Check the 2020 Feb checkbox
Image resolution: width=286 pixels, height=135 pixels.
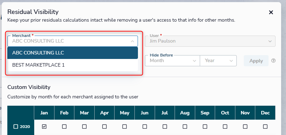point(64,126)
